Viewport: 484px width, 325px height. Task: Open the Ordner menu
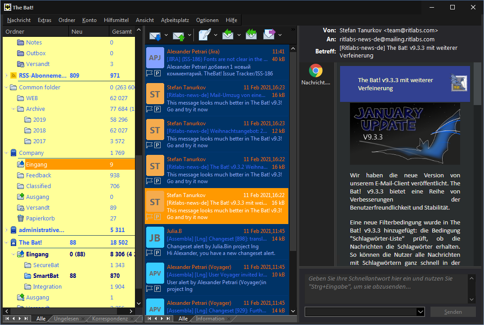click(67, 20)
